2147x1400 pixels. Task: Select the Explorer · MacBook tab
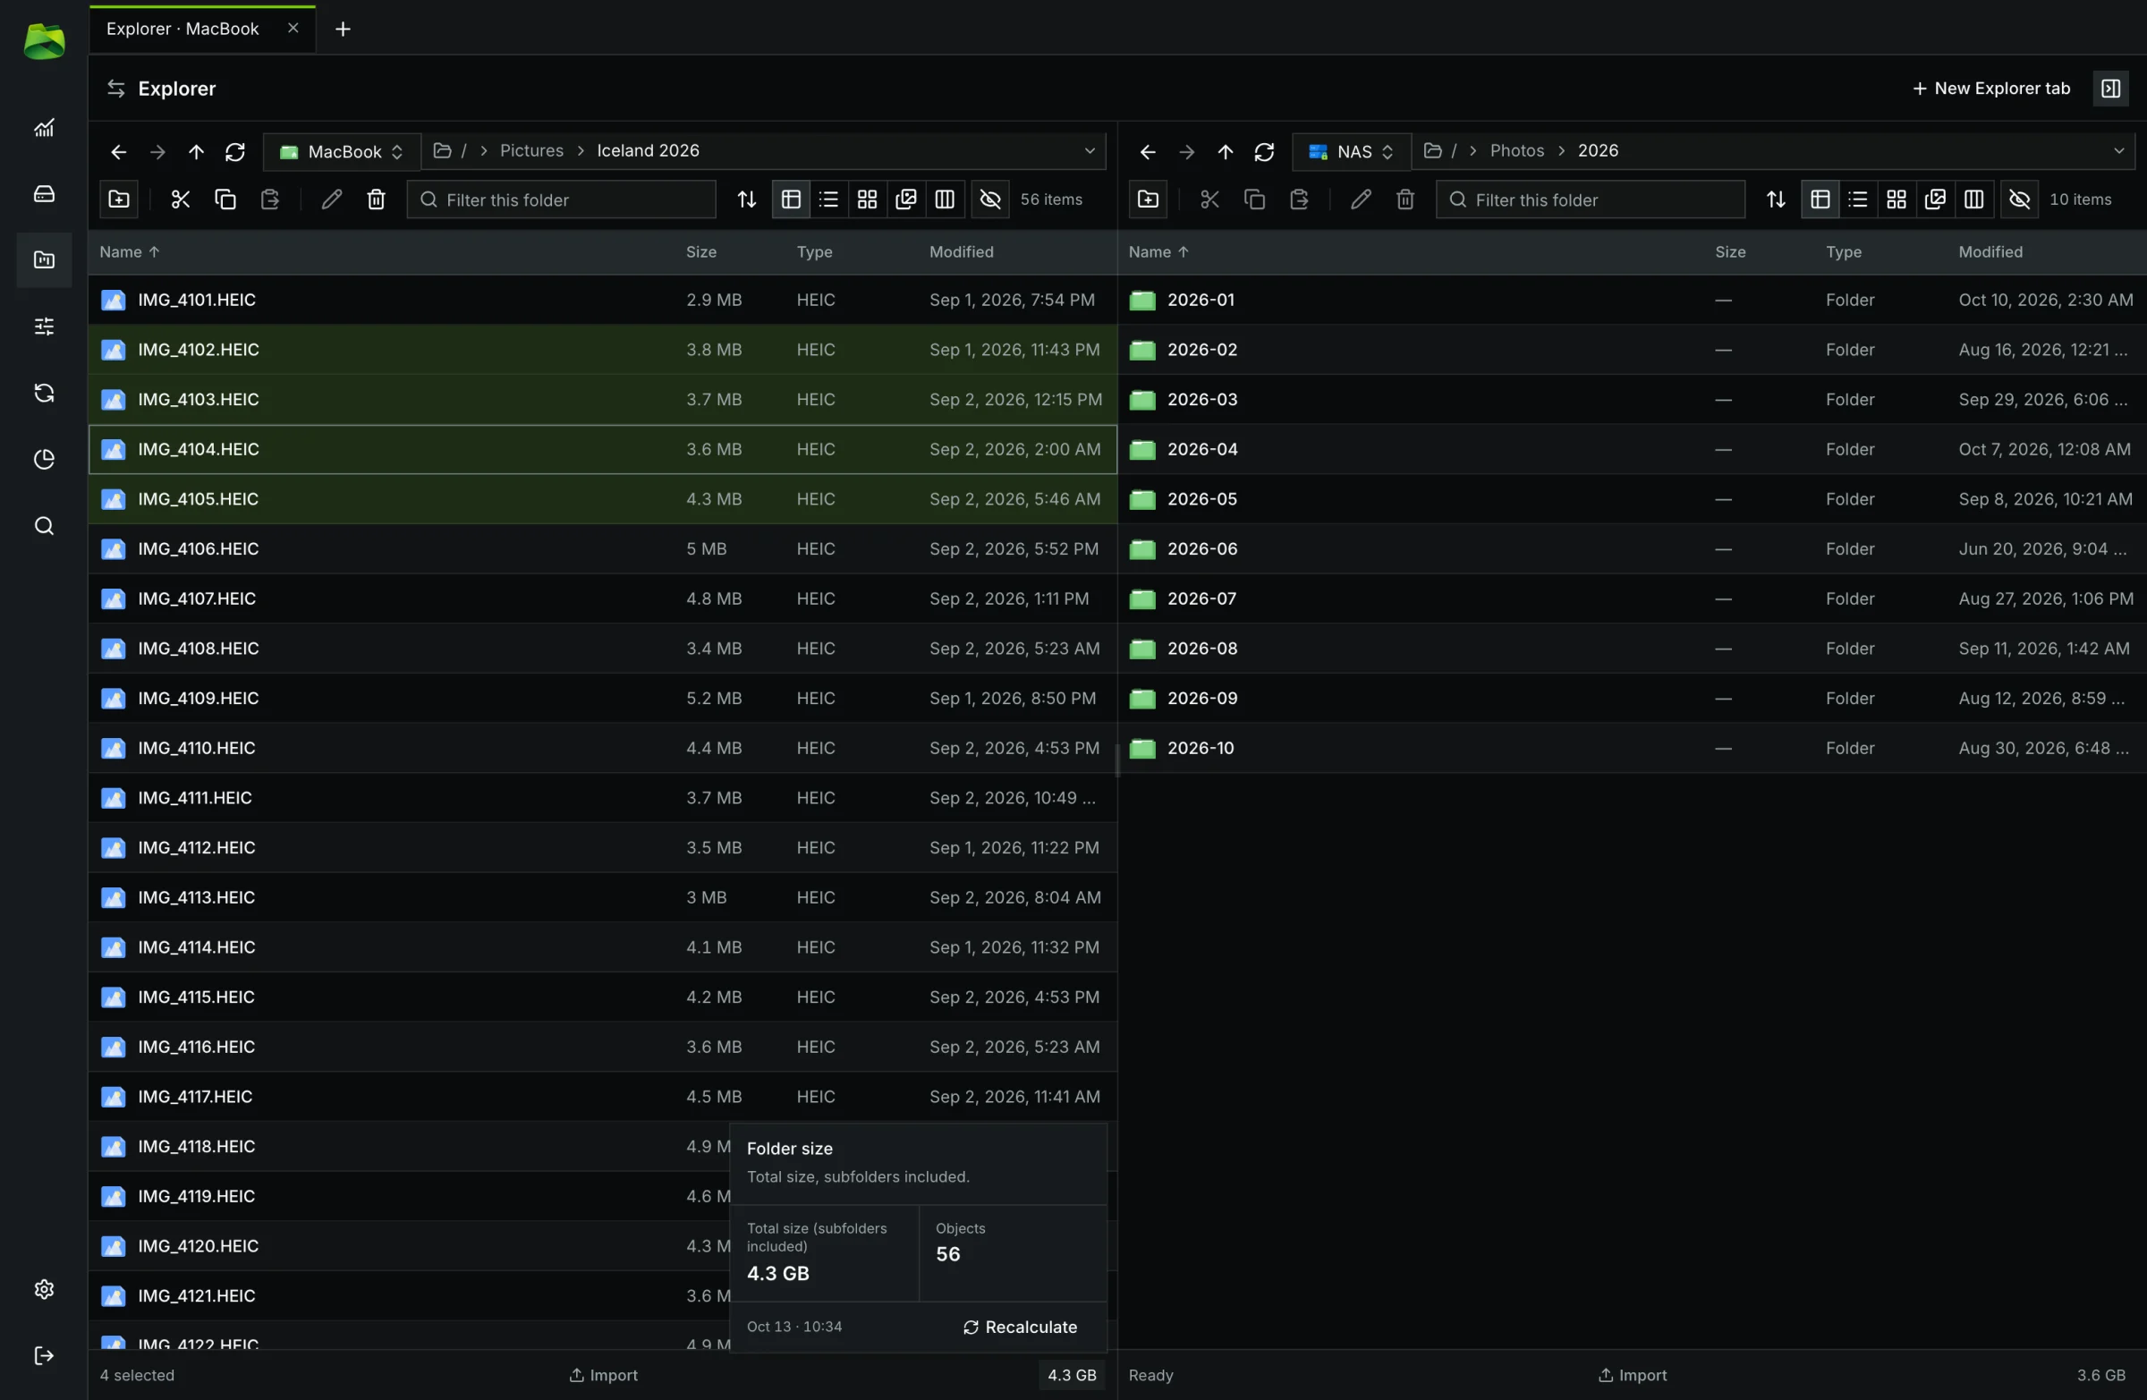click(183, 29)
